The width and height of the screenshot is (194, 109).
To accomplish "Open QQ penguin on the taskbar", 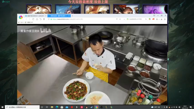I will [87, 107].
